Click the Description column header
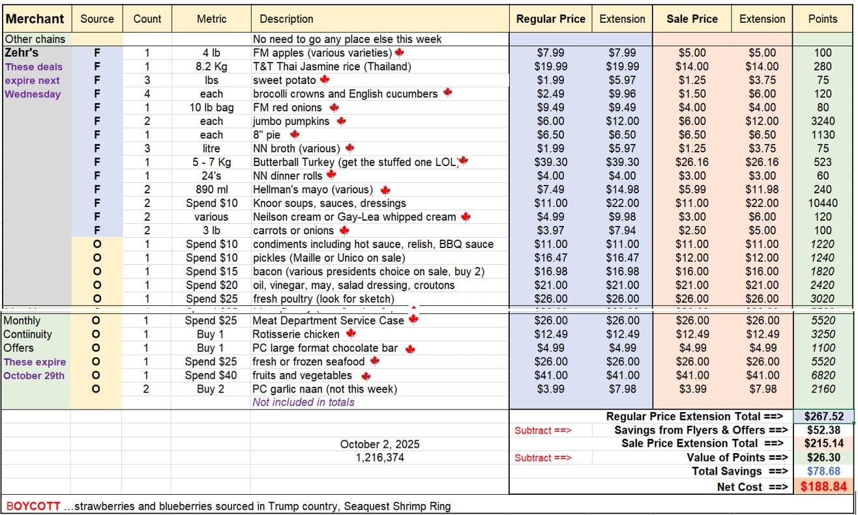Image resolution: width=858 pixels, height=515 pixels. click(x=286, y=19)
